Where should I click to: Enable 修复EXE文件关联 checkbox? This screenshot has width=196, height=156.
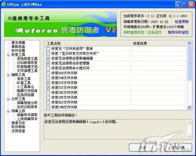(48, 73)
